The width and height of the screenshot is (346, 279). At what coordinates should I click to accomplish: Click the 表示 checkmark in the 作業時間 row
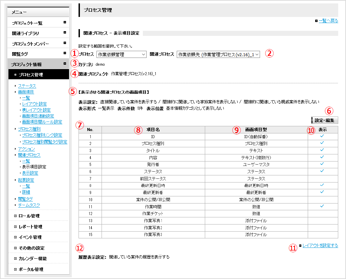click(x=322, y=206)
